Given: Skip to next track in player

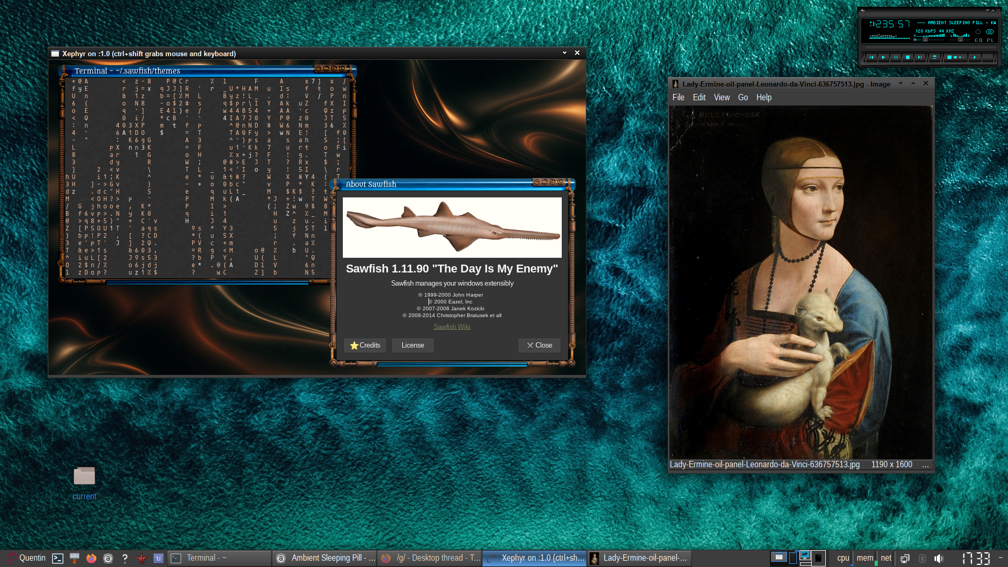Looking at the screenshot, I should pyautogui.click(x=920, y=57).
